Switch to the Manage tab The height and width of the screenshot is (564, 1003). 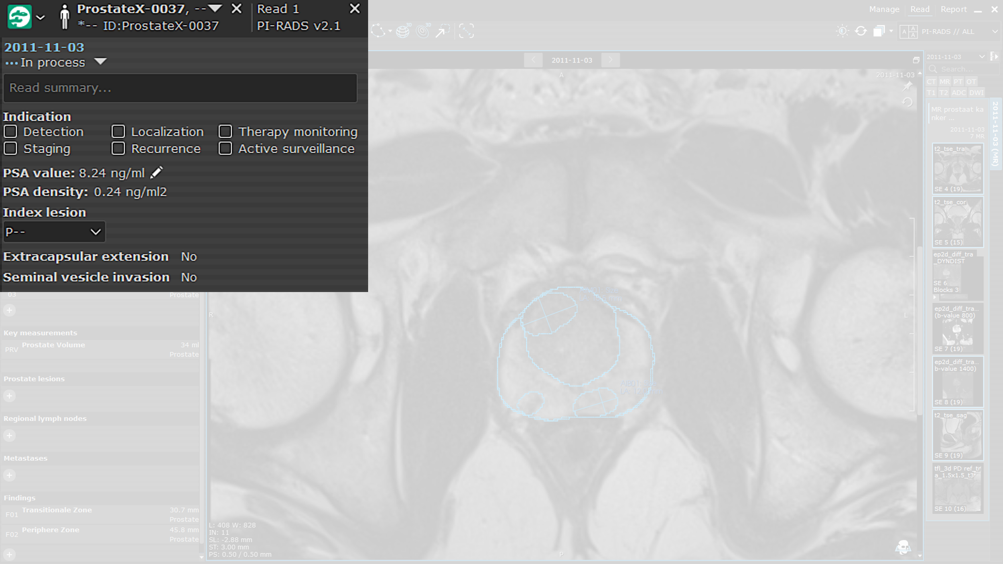tap(884, 9)
